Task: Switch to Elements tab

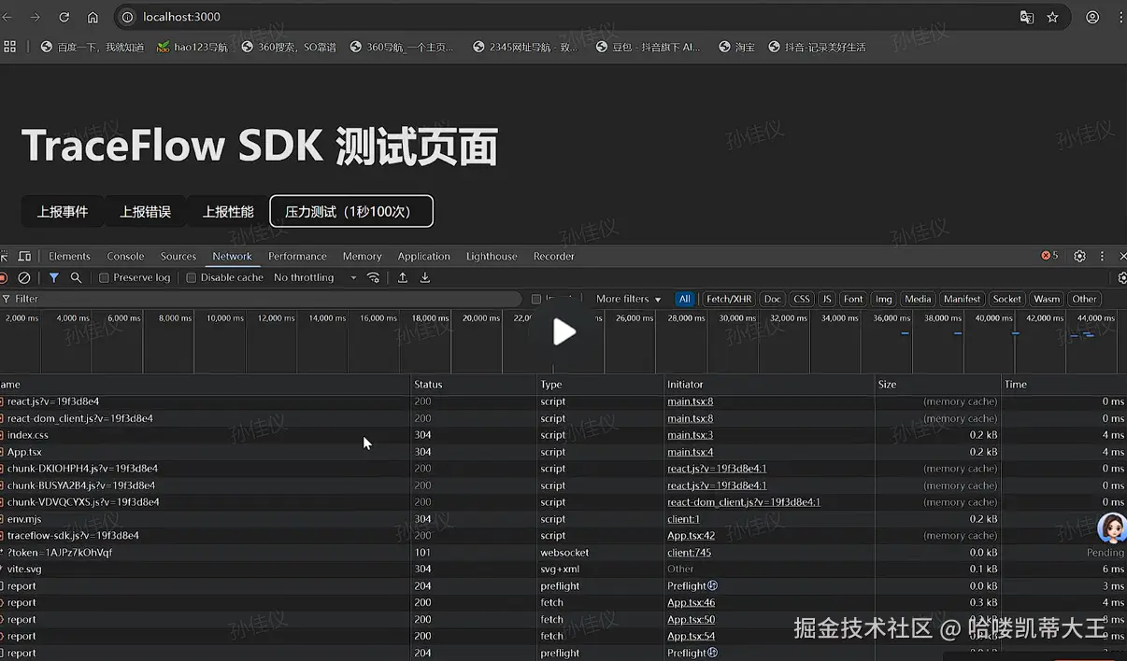Action: point(70,256)
